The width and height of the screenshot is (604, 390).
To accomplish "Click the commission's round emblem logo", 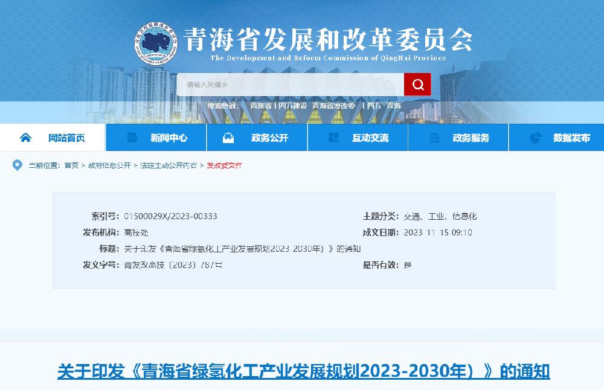I will pyautogui.click(x=156, y=42).
